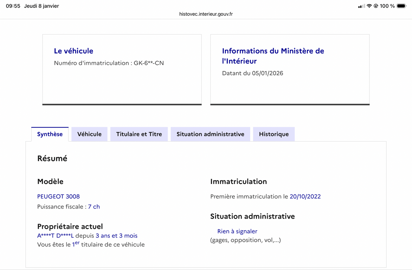Tap the 09:55 clock in status bar
412x270 pixels.
13,6
